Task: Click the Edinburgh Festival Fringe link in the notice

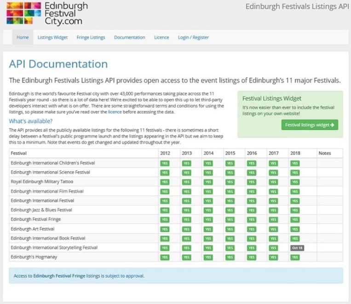Action: click(59, 276)
